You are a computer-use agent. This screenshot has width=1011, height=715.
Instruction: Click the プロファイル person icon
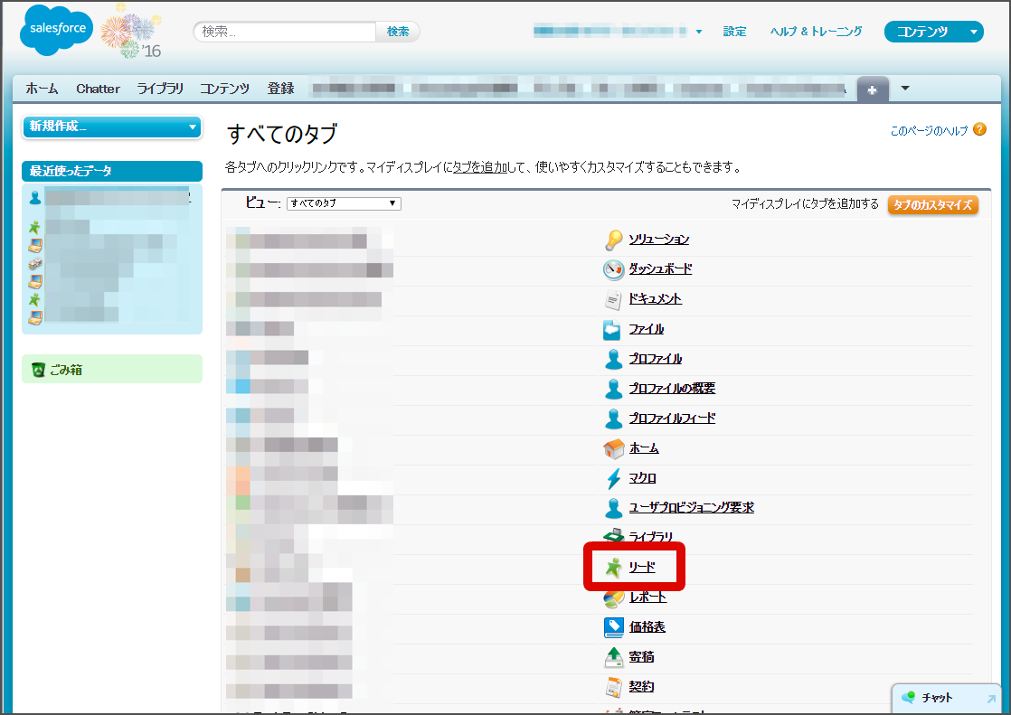[614, 358]
